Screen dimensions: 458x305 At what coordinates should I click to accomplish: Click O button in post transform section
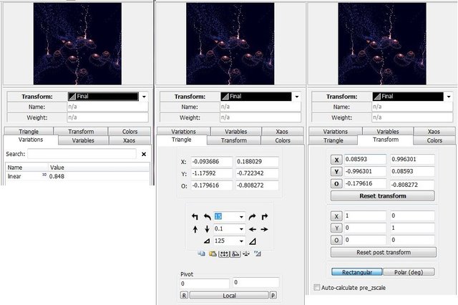(336, 240)
